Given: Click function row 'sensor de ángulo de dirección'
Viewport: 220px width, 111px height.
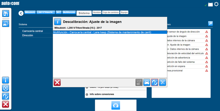Looking at the screenshot, I should click(x=188, y=32).
